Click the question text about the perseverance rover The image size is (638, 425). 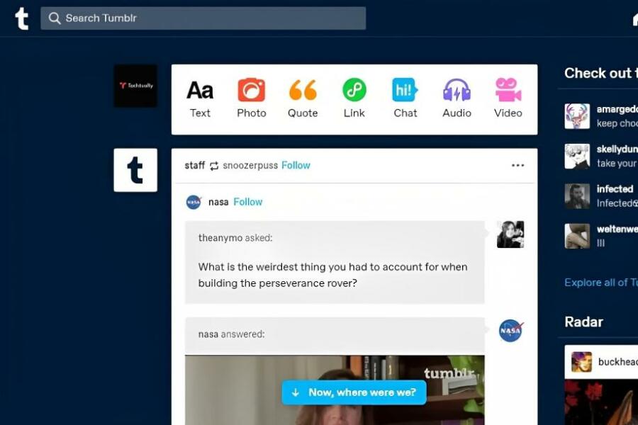(333, 275)
